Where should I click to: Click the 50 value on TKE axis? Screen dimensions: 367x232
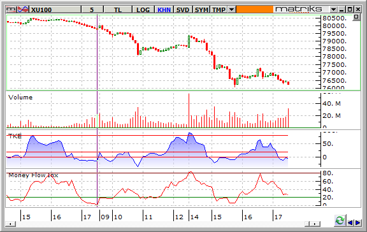point(327,143)
